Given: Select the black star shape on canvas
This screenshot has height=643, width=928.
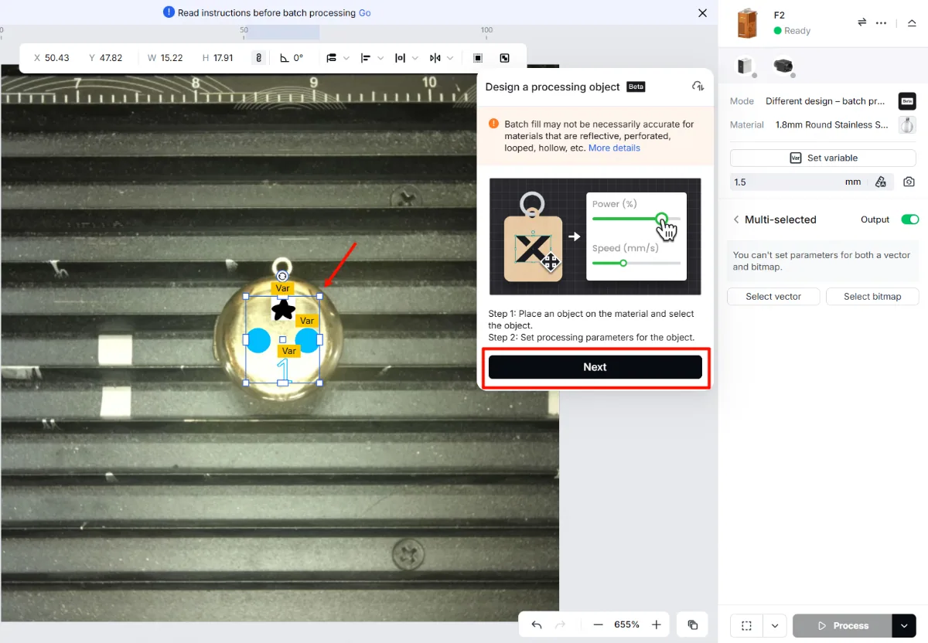Looking at the screenshot, I should [284, 310].
